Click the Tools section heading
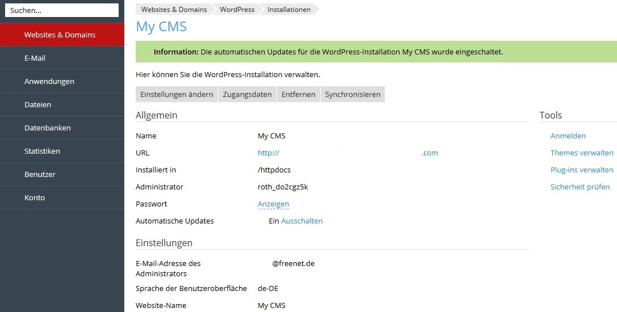617x312 pixels. [551, 115]
